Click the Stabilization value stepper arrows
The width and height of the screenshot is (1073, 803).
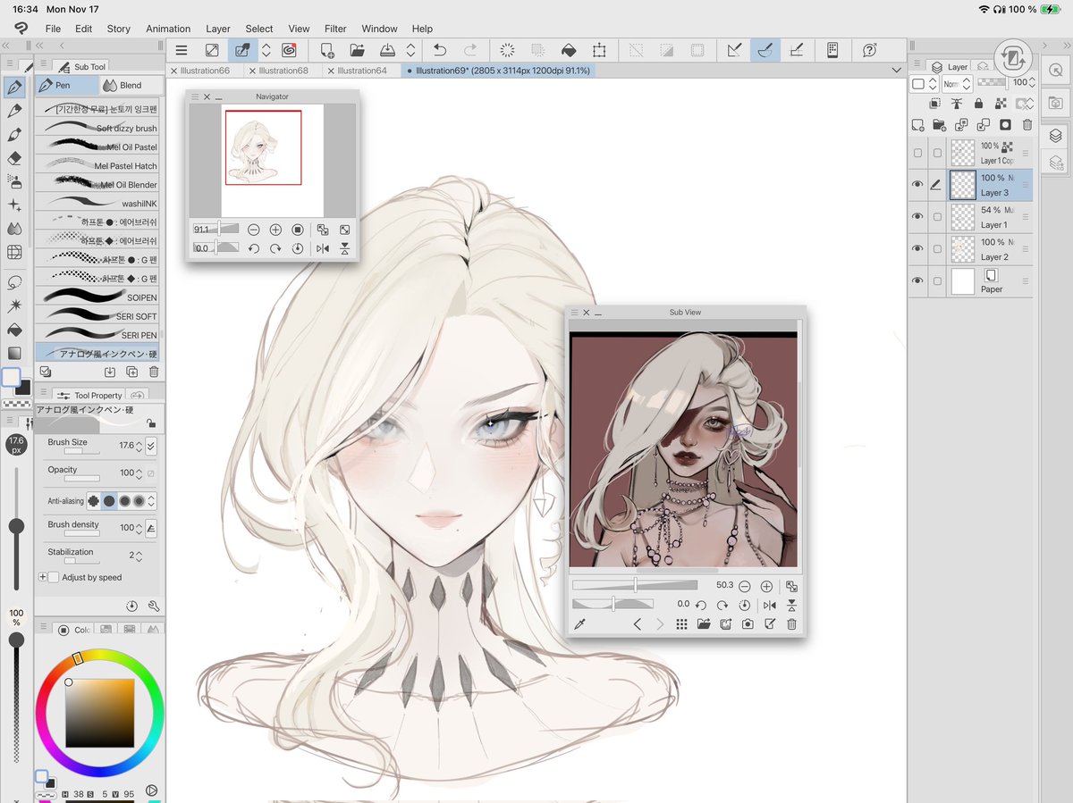coord(139,556)
